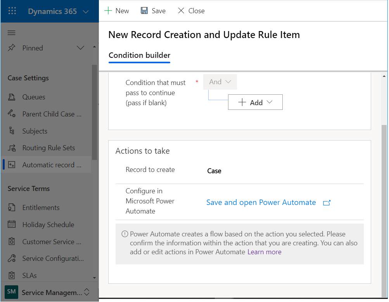The height and width of the screenshot is (302, 389).
Task: Click Save and open Power Automate link
Action: (261, 203)
